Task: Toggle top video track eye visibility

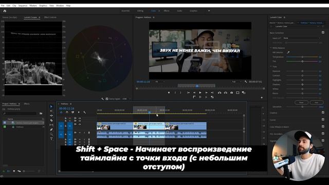Action: click(x=80, y=118)
